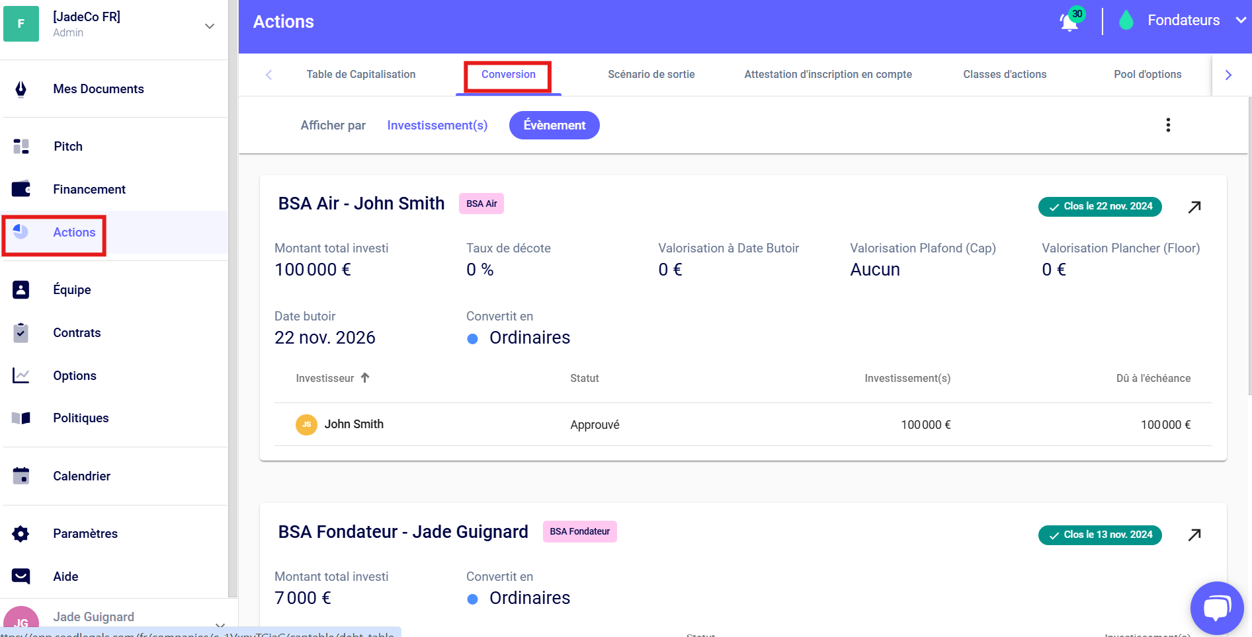1252x637 pixels.
Task: Open the notifications bell icon
Action: (x=1069, y=21)
